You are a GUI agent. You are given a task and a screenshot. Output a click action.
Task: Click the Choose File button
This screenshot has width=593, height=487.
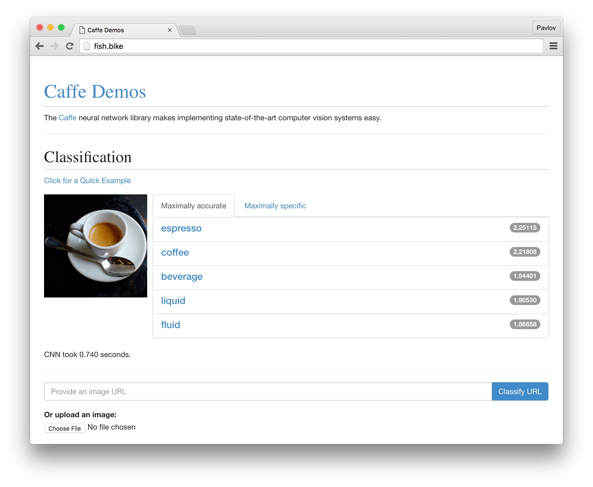[64, 428]
